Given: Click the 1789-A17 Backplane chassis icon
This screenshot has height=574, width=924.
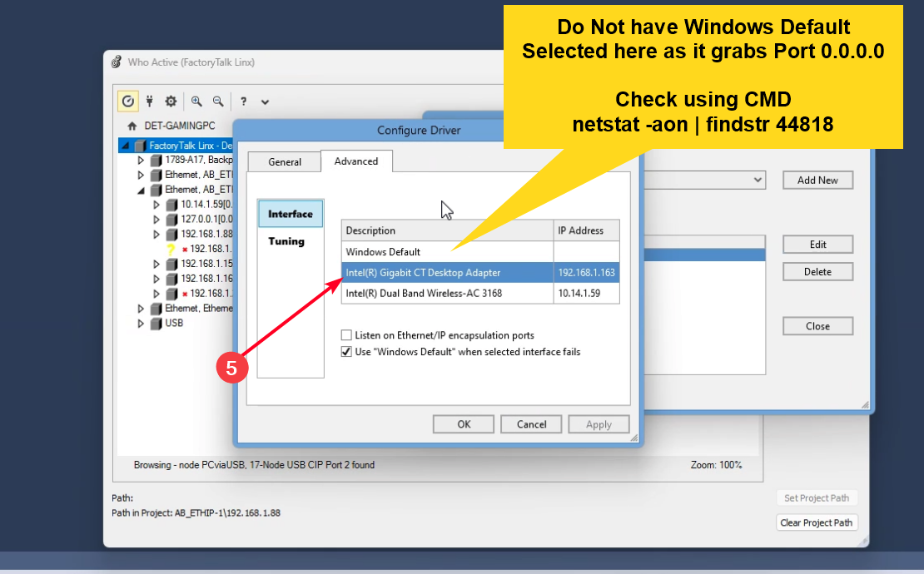Looking at the screenshot, I should pos(156,160).
